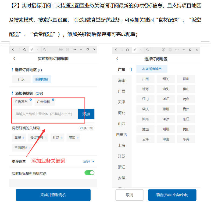Viewport: 211px width, 206px height.
Task: Expand 更多设置 with the 展开 arrow
Action: coord(89,161)
